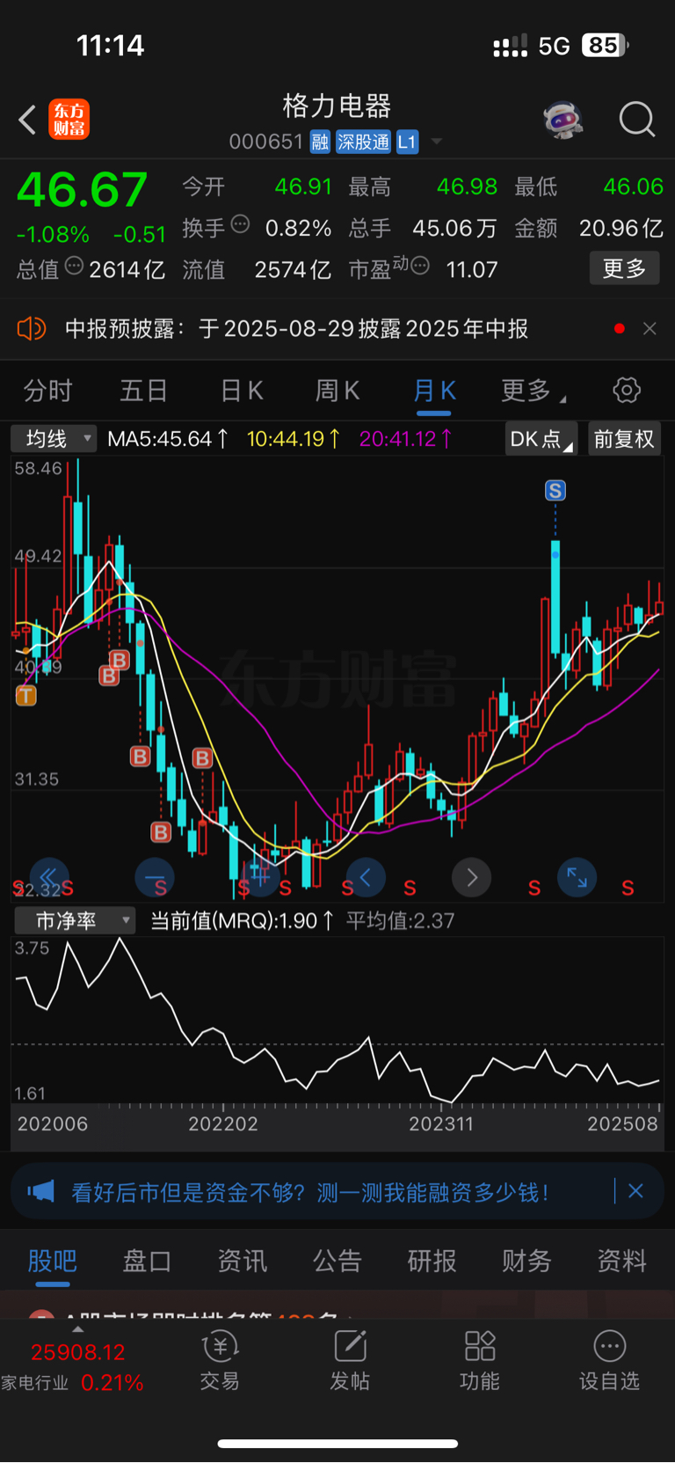The width and height of the screenshot is (675, 1463).
Task: Tap the 融 margin trading badge
Action: click(x=320, y=143)
